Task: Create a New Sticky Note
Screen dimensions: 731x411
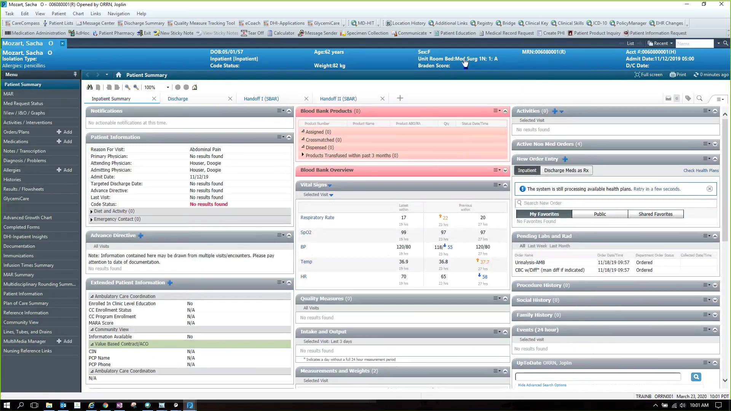Action: [x=173, y=33]
